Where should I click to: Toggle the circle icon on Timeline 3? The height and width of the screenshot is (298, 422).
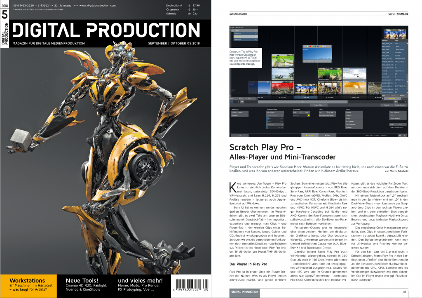[256, 40]
